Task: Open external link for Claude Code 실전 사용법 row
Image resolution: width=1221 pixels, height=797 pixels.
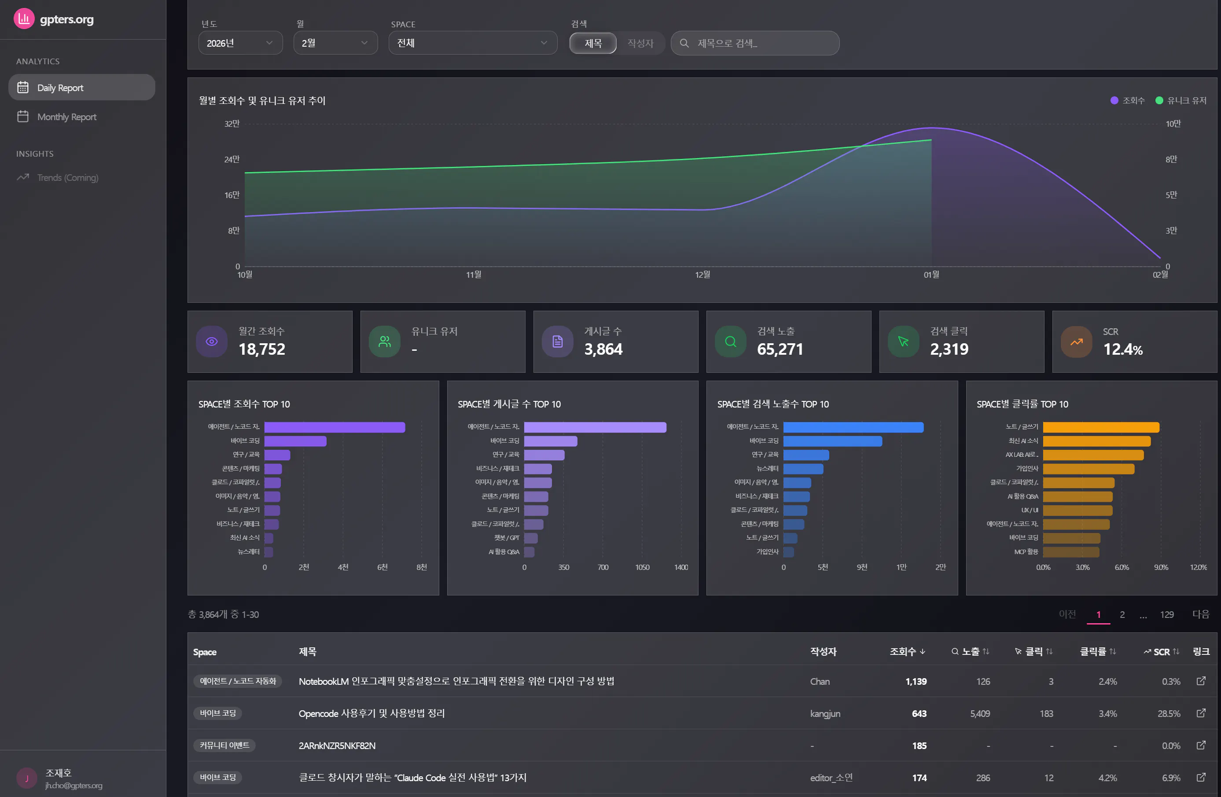Action: 1201,777
